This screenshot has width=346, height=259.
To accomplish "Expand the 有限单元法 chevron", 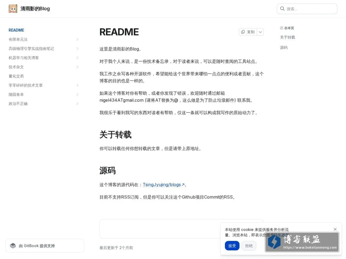I will 77,39.
